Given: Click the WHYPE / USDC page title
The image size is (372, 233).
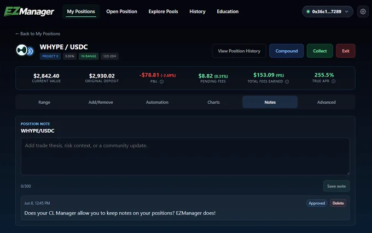Looking at the screenshot, I should 63,47.
